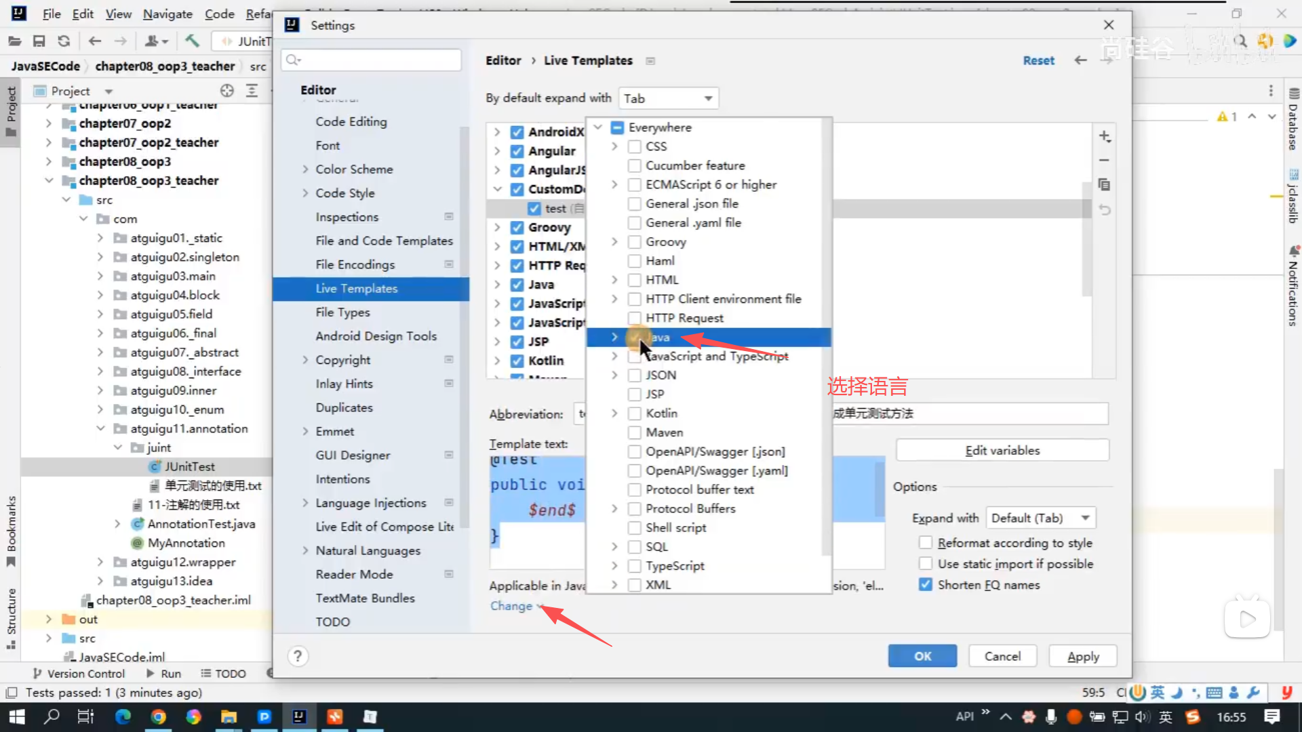Select Code Editing in settings list
1302x732 pixels.
coord(351,121)
